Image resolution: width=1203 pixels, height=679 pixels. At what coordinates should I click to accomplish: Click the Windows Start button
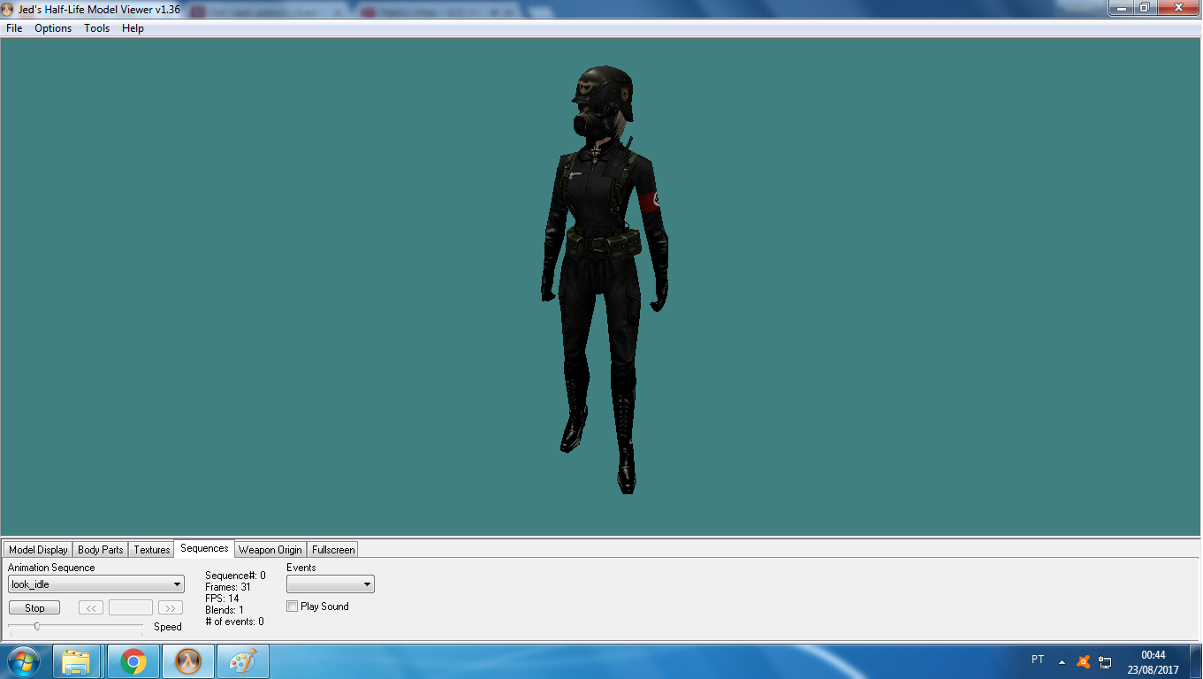pos(23,661)
